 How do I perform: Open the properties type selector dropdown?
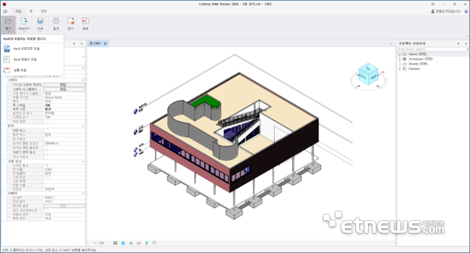83,56
